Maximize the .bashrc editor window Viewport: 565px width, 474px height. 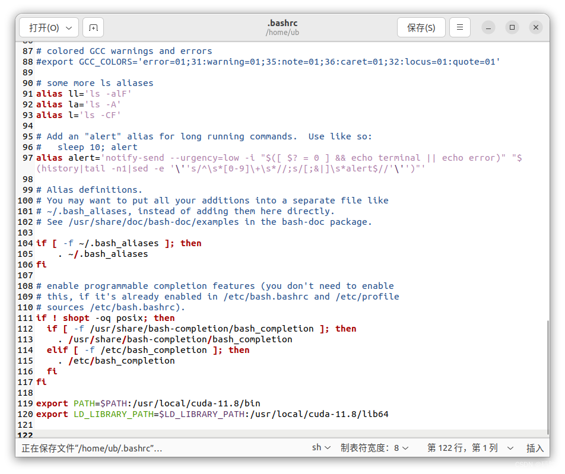512,27
